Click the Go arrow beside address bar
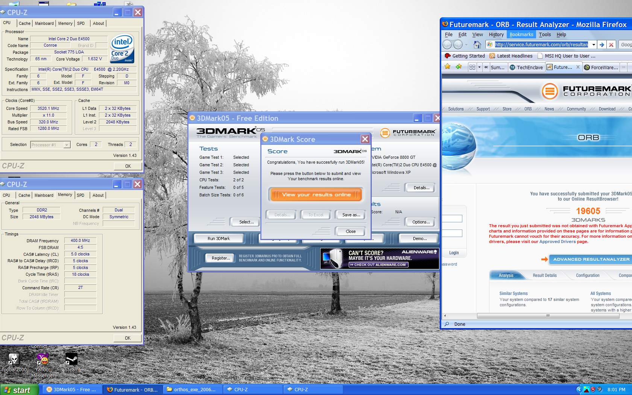This screenshot has width=632, height=395. pos(602,45)
